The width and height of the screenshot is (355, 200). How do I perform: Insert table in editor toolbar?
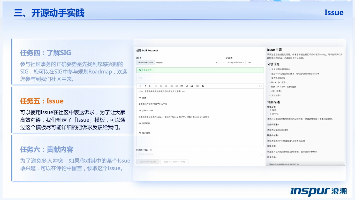coord(182,86)
